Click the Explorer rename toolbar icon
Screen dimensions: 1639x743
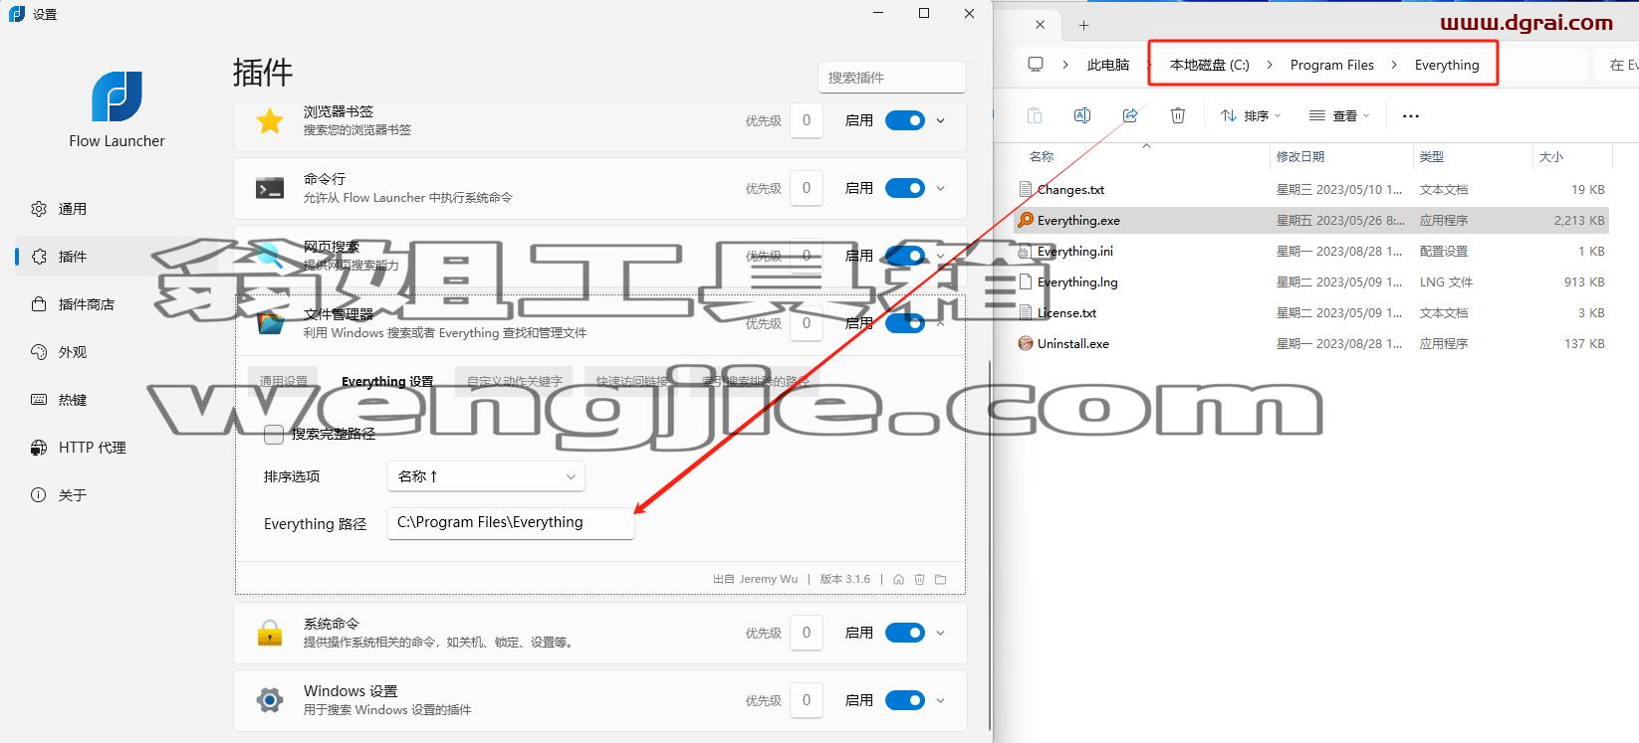point(1082,115)
